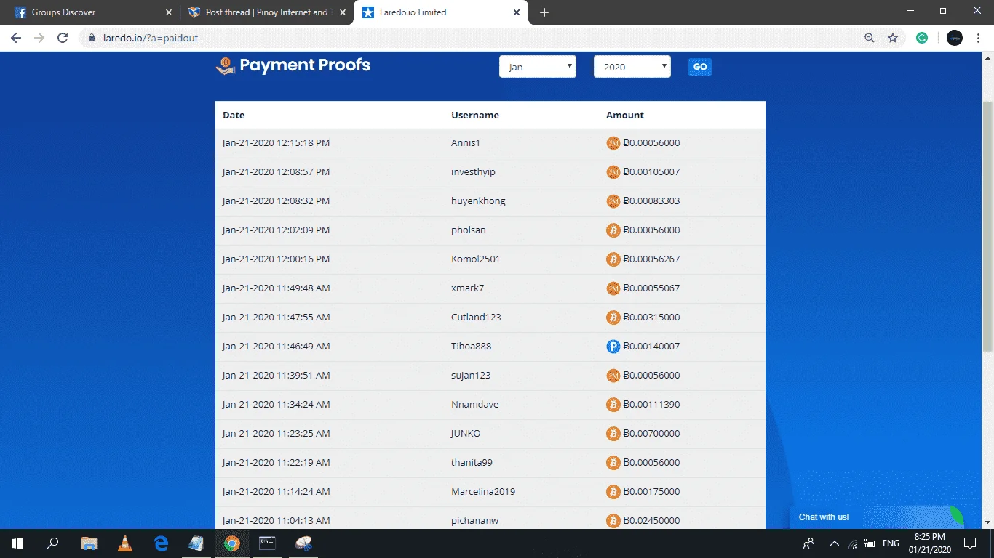Click the Amount column header
The width and height of the screenshot is (994, 558).
coord(625,115)
